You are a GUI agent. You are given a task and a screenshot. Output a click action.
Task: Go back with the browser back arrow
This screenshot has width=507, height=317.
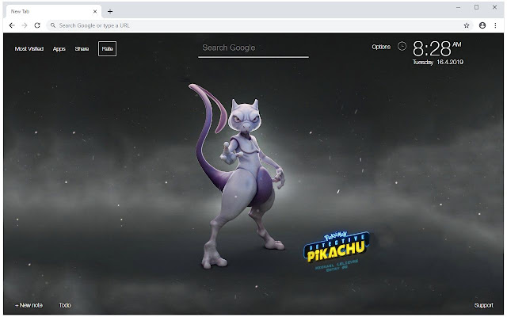coord(12,25)
